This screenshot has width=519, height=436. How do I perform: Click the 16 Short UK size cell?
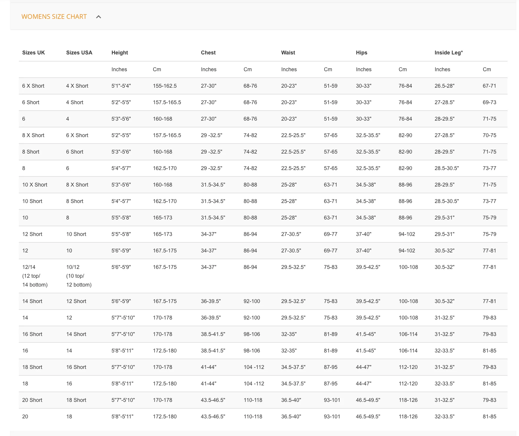(32, 334)
